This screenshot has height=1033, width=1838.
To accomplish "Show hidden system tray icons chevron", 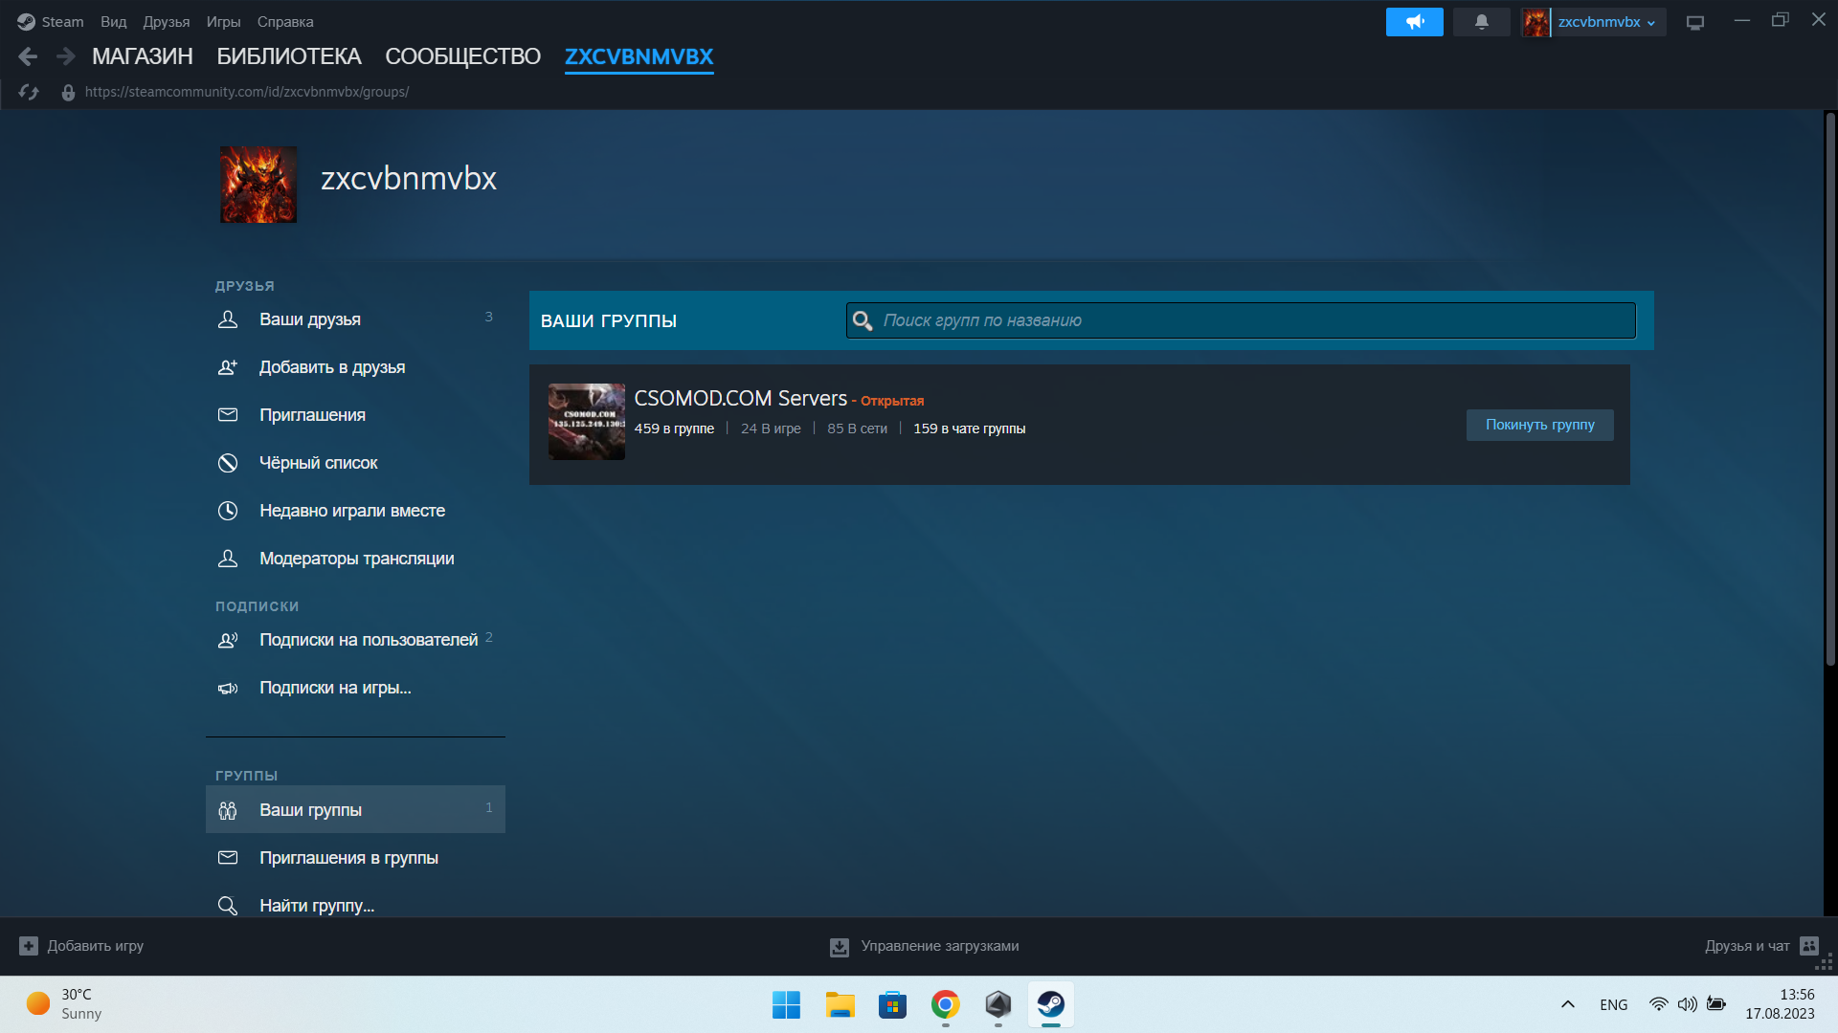I will coord(1567,1004).
